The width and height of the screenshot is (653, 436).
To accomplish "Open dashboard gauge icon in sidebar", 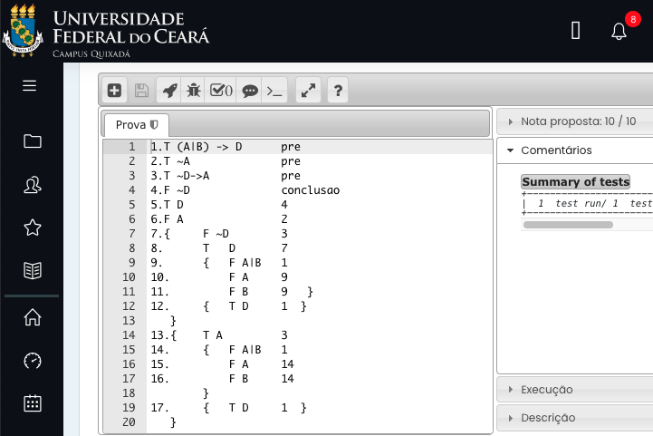I will tap(33, 361).
